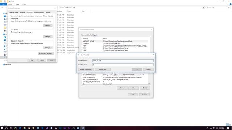Image resolution: width=232 pixels, height=130 pixels.
Task: Select the FSHARPINSTALLDIR system variable
Action: pyautogui.click(x=115, y=75)
